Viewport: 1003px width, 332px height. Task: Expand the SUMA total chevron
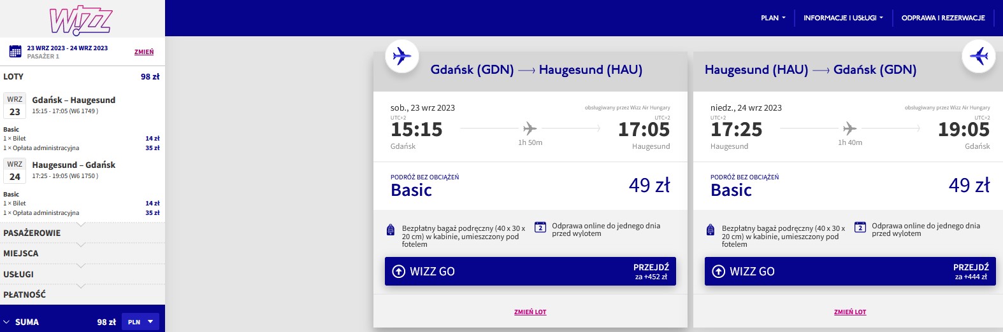(x=6, y=322)
